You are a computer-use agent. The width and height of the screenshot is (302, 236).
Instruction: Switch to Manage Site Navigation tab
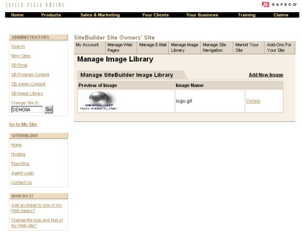click(216, 48)
